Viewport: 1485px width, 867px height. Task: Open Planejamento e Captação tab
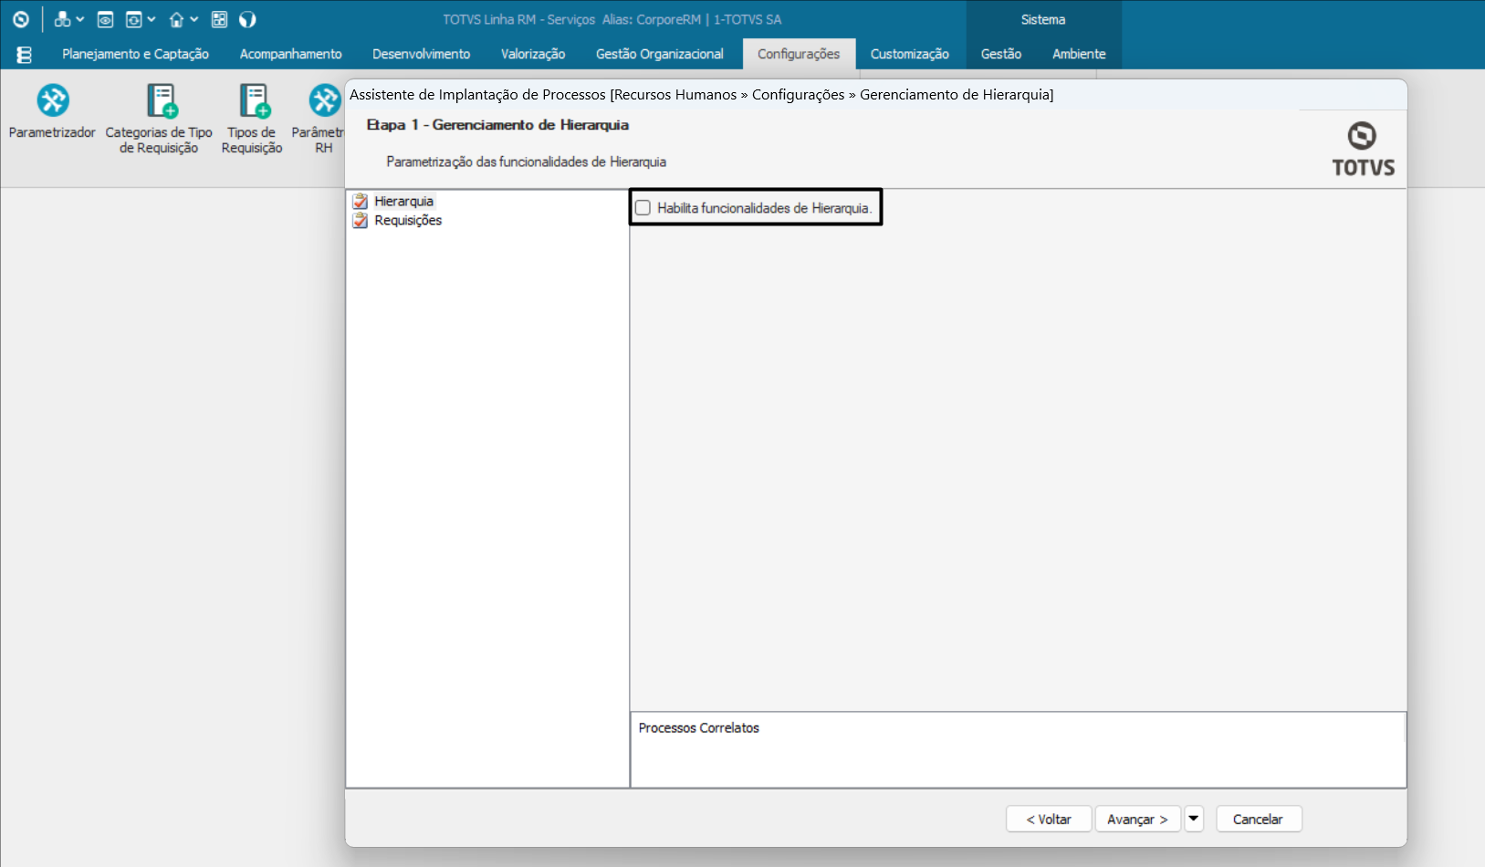[x=135, y=54]
